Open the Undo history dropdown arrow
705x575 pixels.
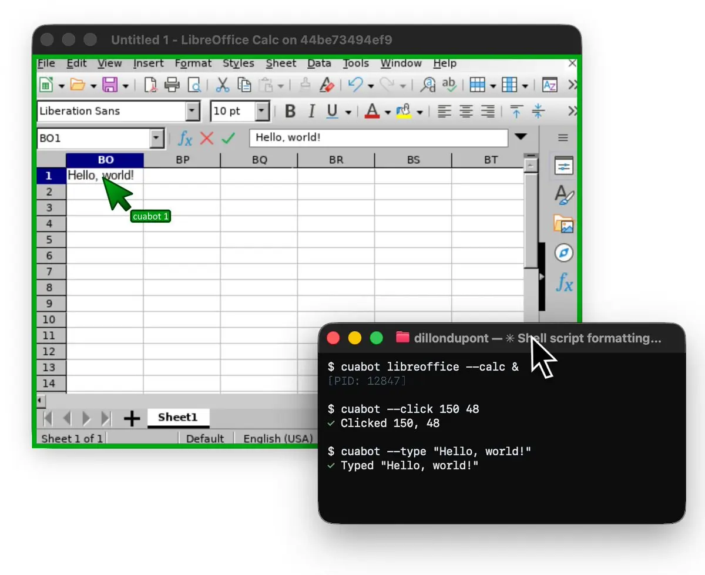click(371, 86)
